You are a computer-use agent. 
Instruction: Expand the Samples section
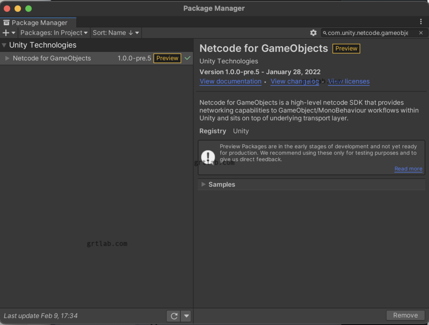[x=203, y=185]
